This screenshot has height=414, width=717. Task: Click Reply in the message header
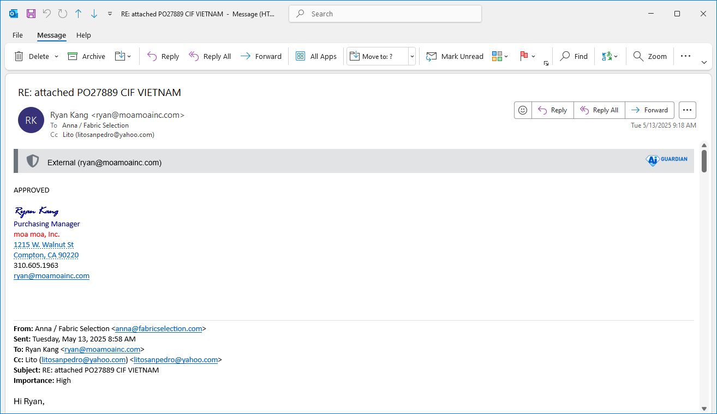tap(553, 110)
